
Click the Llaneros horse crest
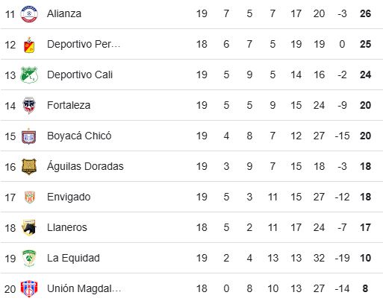click(29, 227)
